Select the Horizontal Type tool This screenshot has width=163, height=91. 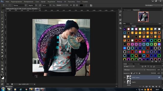[2, 59]
